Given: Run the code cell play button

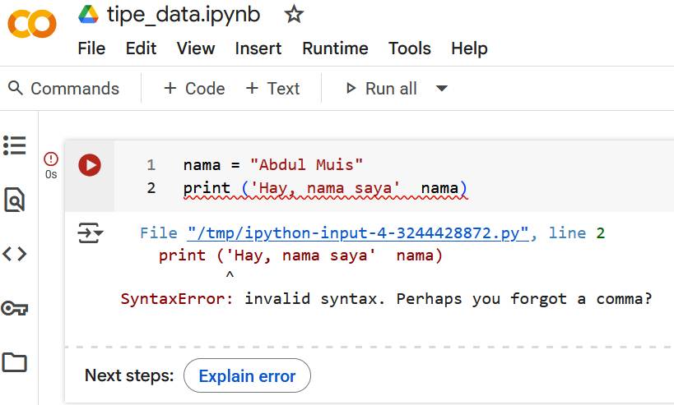Looking at the screenshot, I should click(90, 165).
